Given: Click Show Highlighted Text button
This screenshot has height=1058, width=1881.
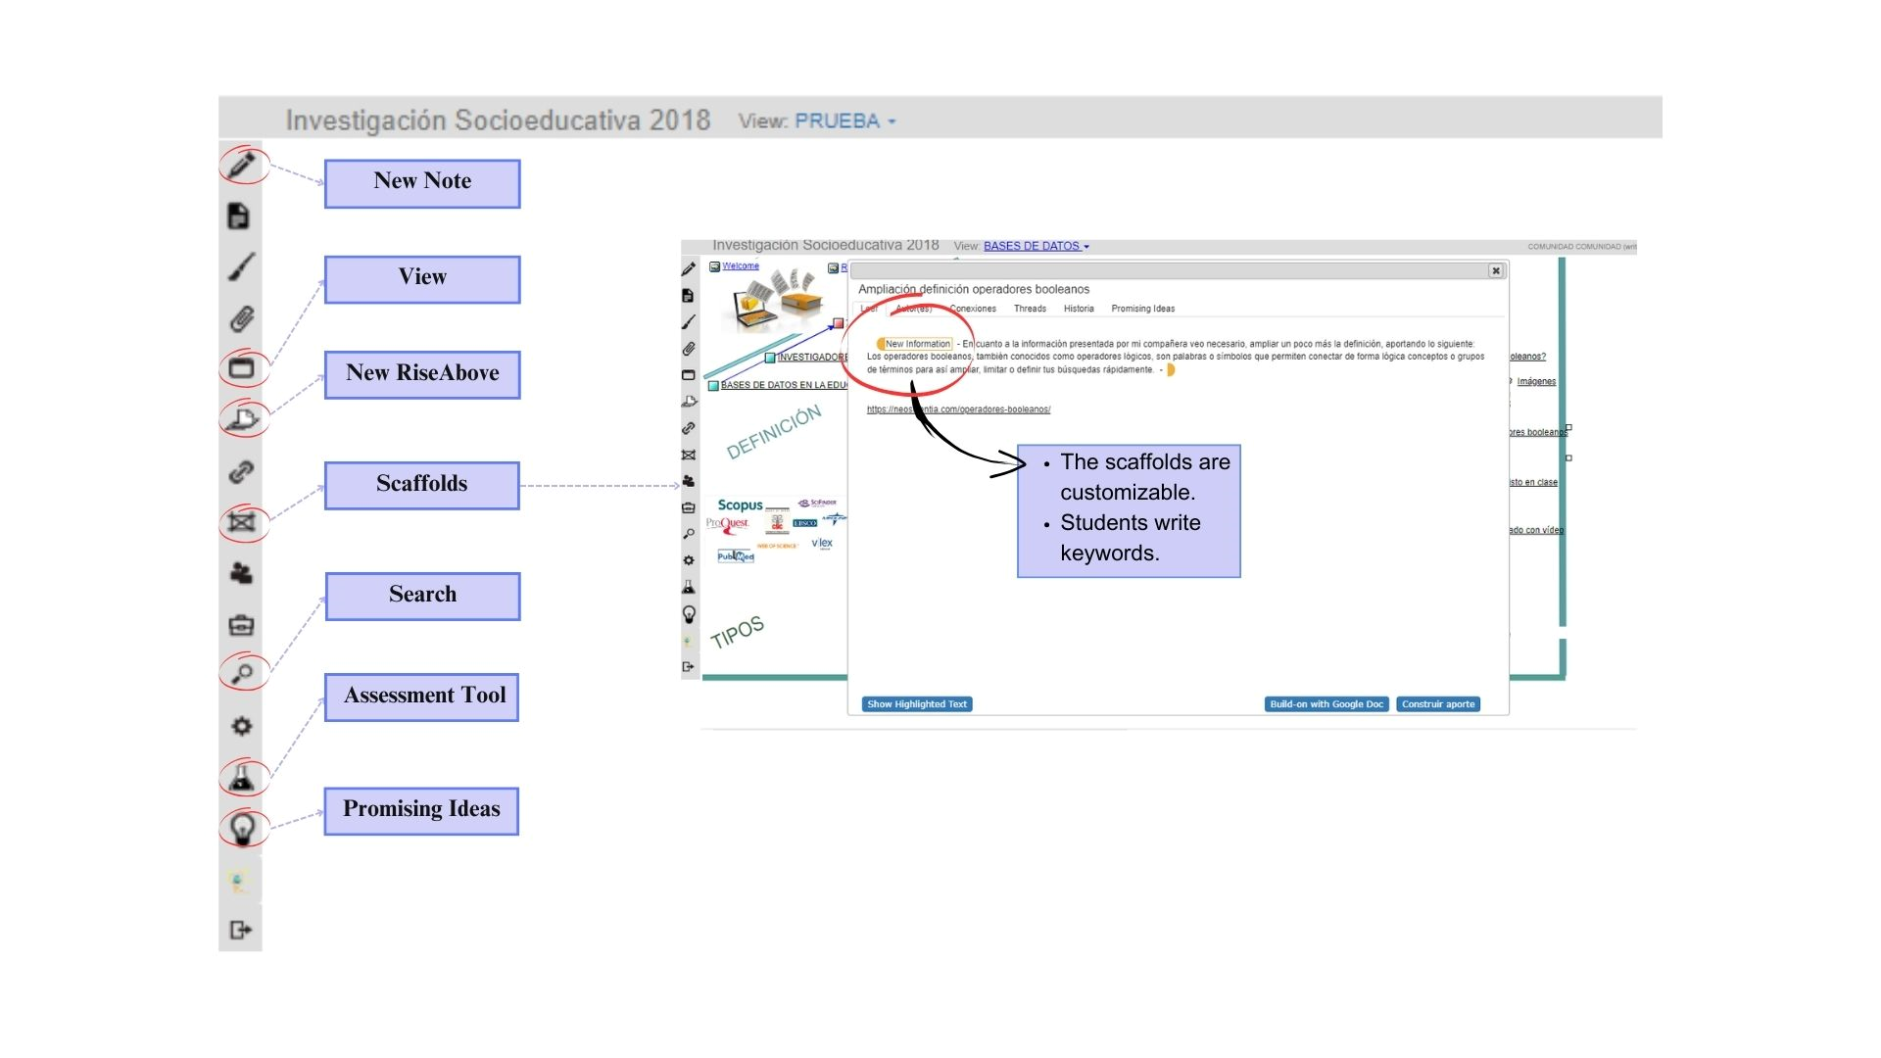Looking at the screenshot, I should point(917,704).
